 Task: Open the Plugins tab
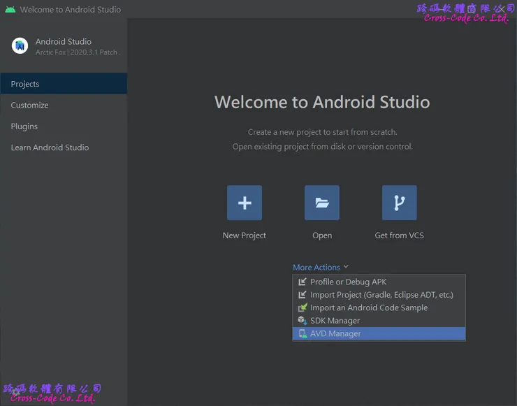[24, 126]
